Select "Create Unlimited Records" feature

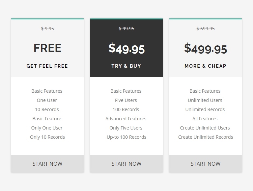click(206, 137)
